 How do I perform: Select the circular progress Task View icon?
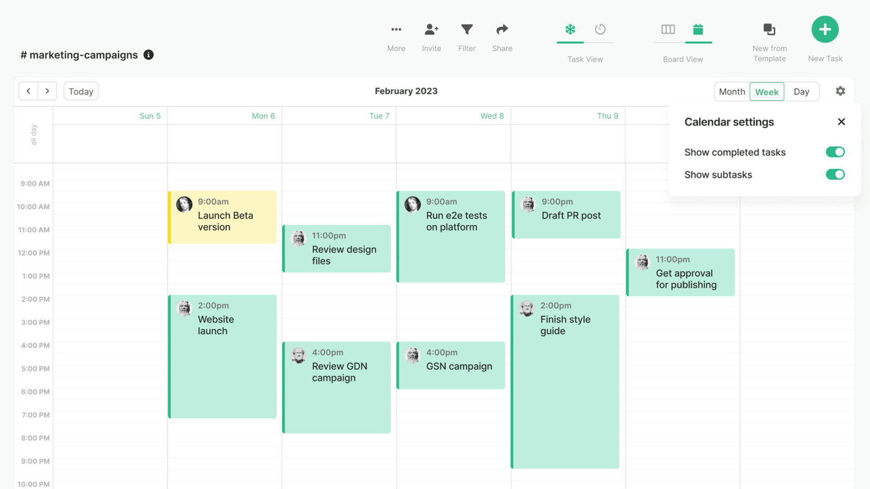click(600, 30)
